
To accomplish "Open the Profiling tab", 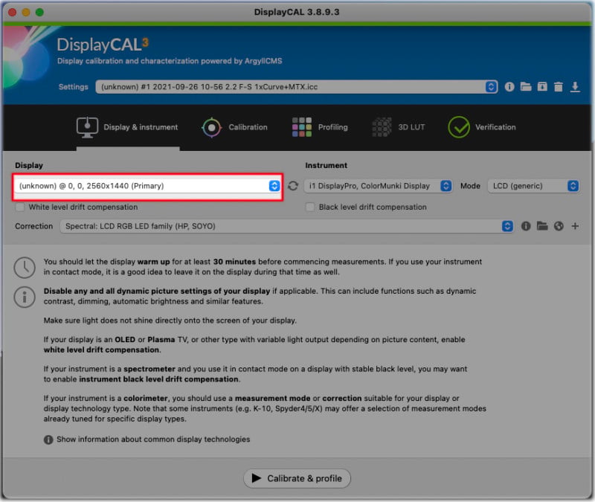I will click(x=320, y=127).
